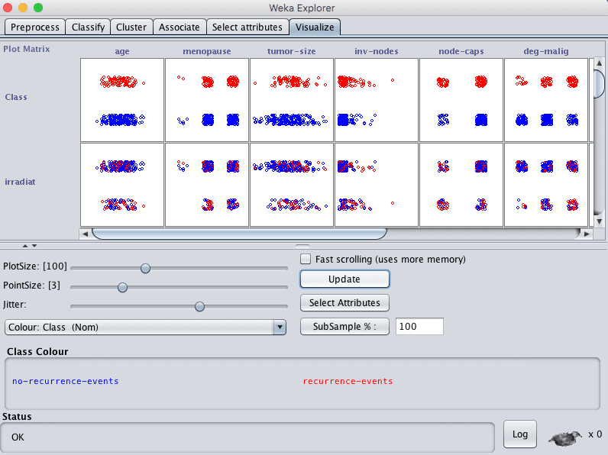608x455 pixels.
Task: Click the 'age' column header
Action: coord(122,51)
